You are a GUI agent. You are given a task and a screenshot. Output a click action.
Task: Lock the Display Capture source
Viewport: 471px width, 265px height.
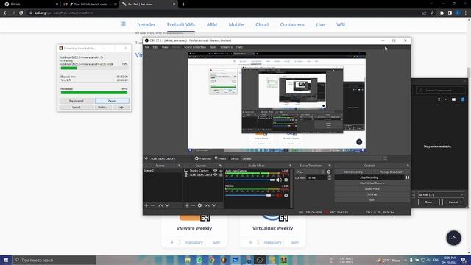[x=221, y=170]
